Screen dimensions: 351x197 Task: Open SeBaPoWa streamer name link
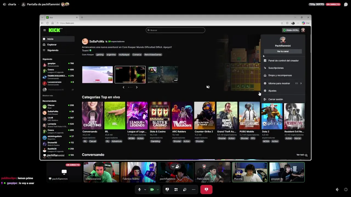97,42
